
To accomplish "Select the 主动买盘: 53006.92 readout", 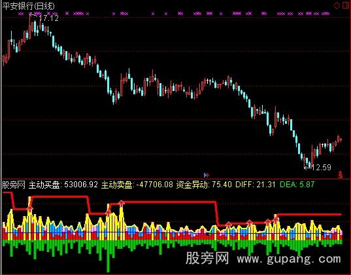I will click(x=63, y=185).
